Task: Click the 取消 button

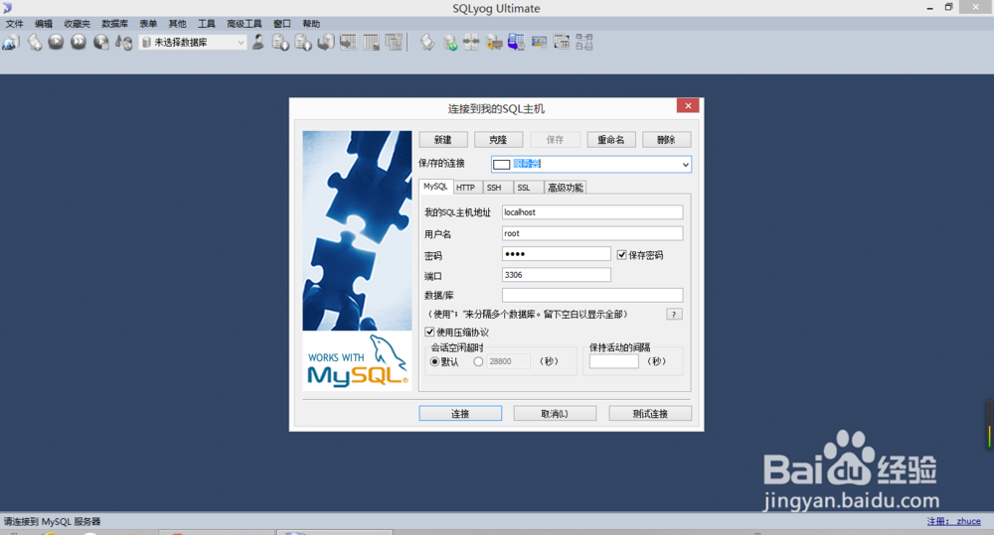Action: (x=555, y=414)
